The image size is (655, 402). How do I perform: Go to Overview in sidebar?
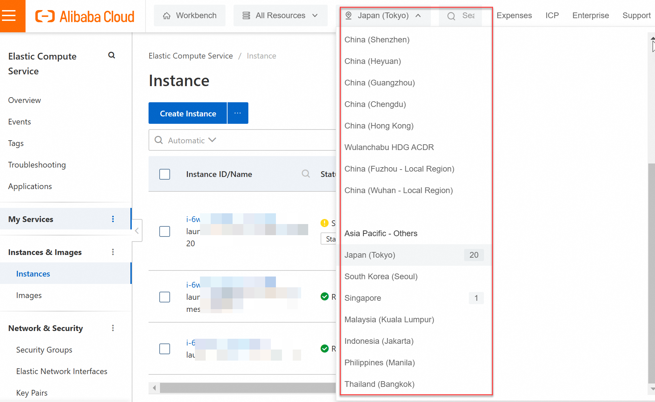[x=25, y=100]
